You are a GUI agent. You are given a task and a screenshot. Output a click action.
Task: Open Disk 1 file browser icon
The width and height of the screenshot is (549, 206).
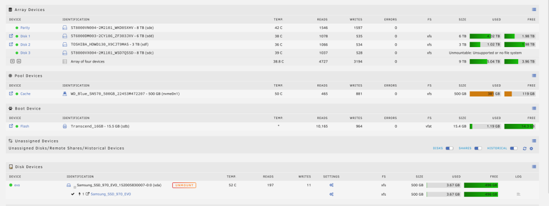point(11,36)
